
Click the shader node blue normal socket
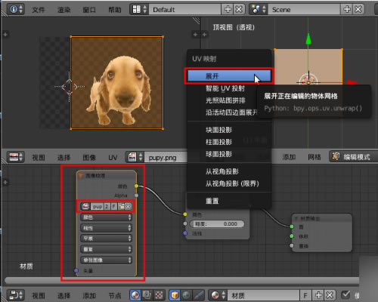185,233
